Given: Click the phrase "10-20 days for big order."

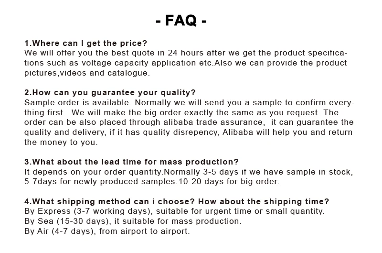Looking at the screenshot, I should pyautogui.click(x=228, y=181).
